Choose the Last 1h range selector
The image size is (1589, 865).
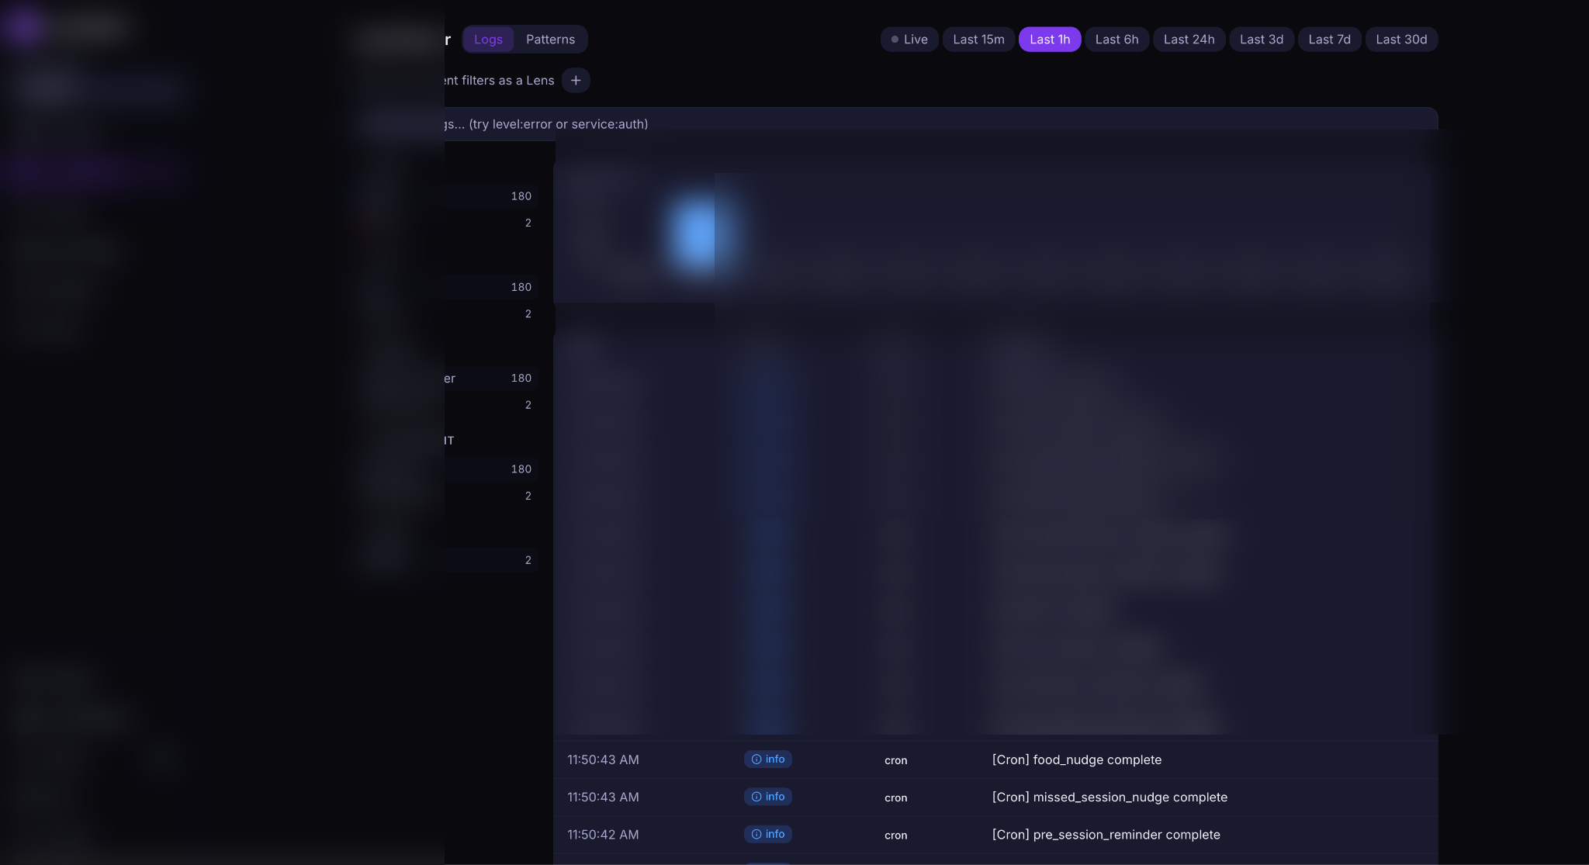pos(1049,39)
